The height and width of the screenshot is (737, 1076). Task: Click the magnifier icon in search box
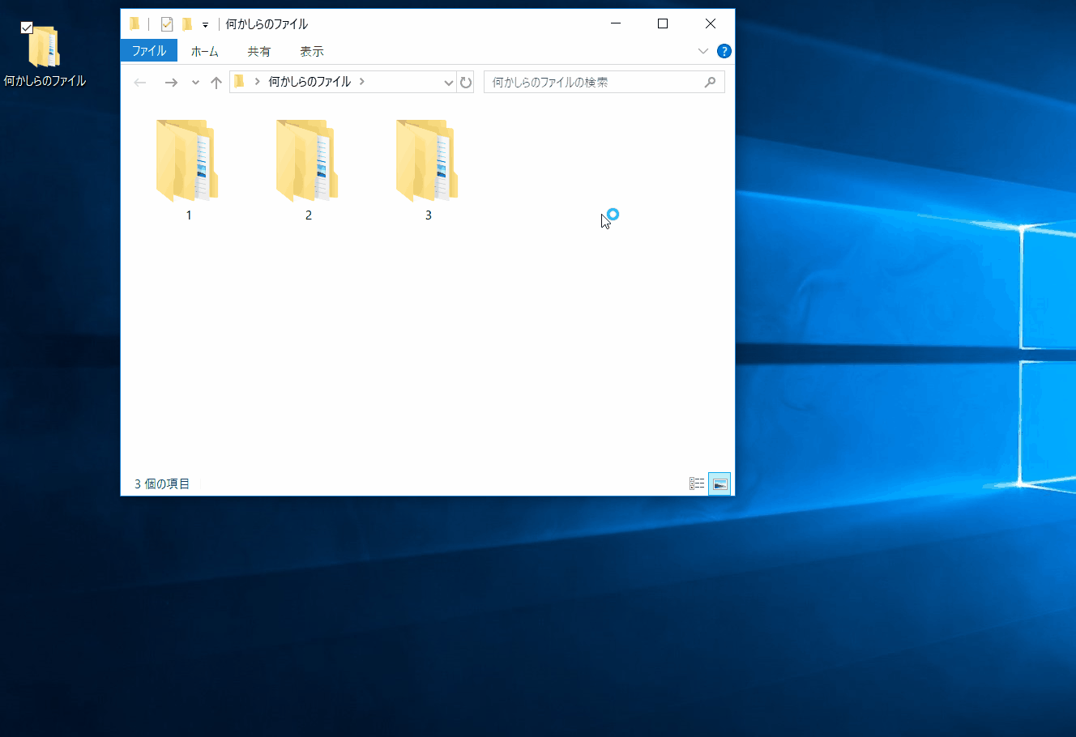coord(710,82)
